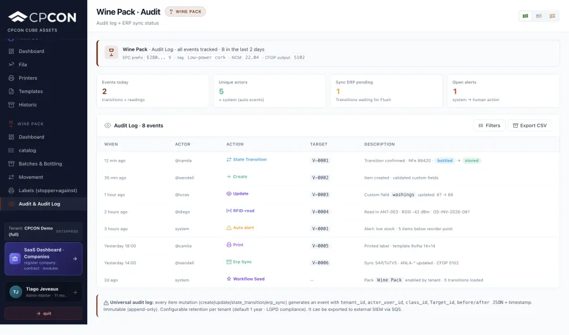Image resolution: width=569 pixels, height=335 pixels.
Task: Click the Movement arrows icon
Action: pyautogui.click(x=11, y=177)
